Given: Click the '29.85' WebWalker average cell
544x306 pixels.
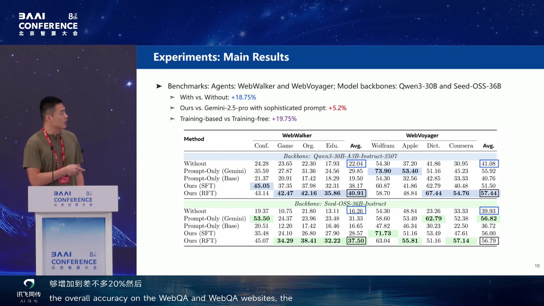Looking at the screenshot, I should click(x=356, y=171).
